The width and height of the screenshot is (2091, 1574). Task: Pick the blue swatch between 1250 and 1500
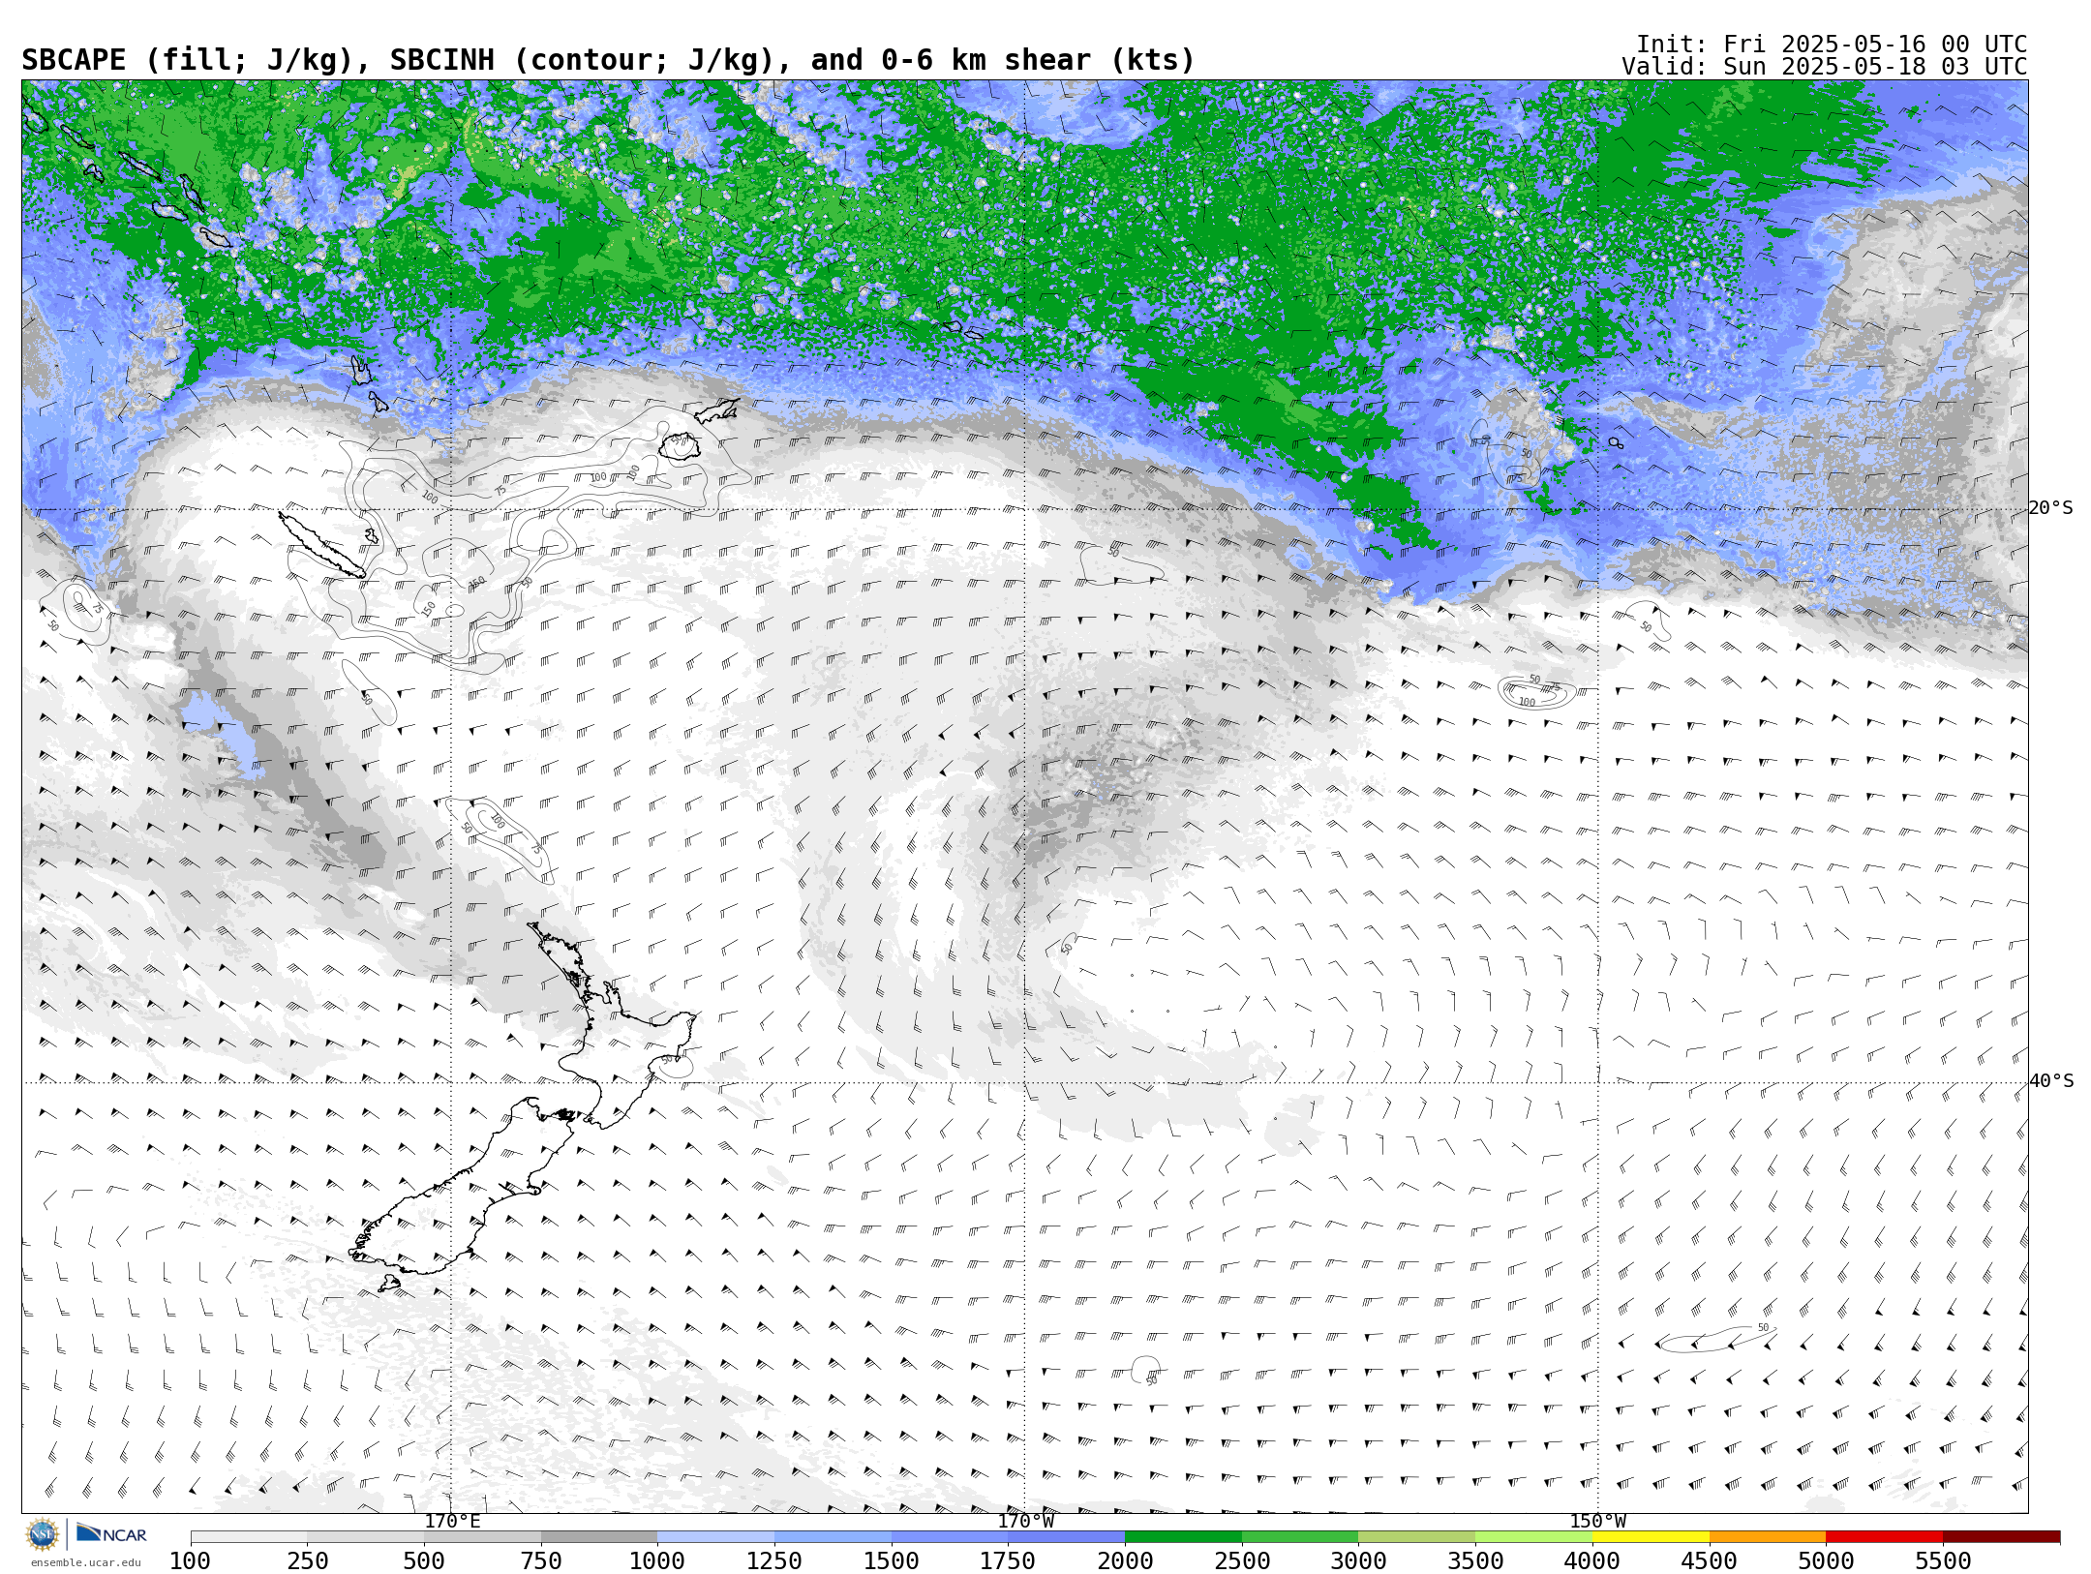[833, 1537]
